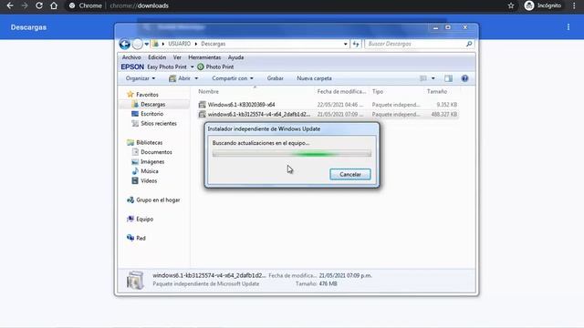Click USUARIO in address breadcrumb
This screenshot has width=584, height=328.
click(x=179, y=44)
